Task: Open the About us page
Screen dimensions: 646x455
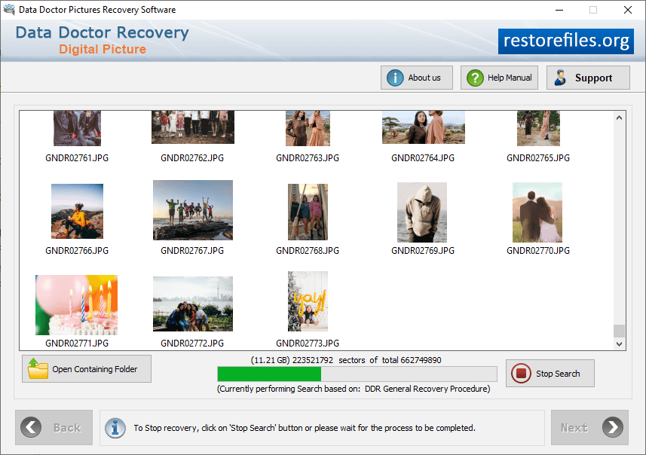Action: pyautogui.click(x=417, y=78)
